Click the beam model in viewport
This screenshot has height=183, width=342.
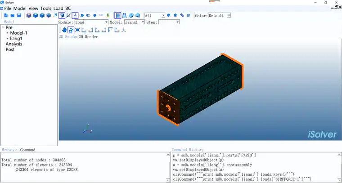tap(200, 89)
